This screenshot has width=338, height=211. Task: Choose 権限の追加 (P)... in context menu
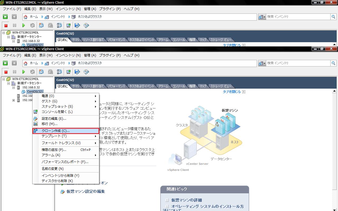[x=66, y=150]
